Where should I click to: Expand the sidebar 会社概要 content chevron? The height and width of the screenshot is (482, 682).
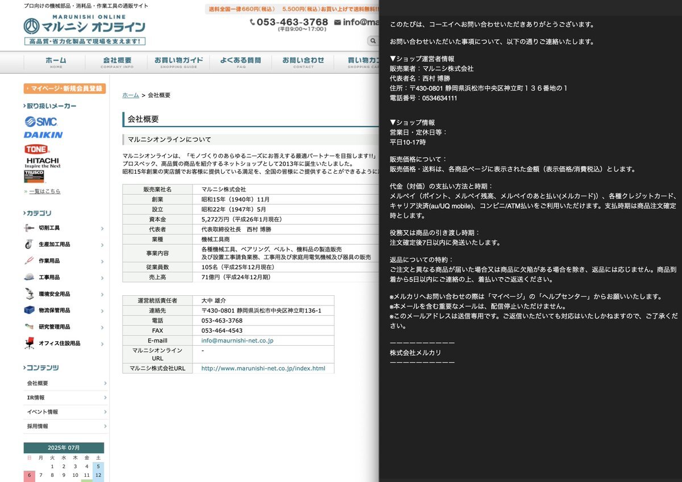pos(105,383)
